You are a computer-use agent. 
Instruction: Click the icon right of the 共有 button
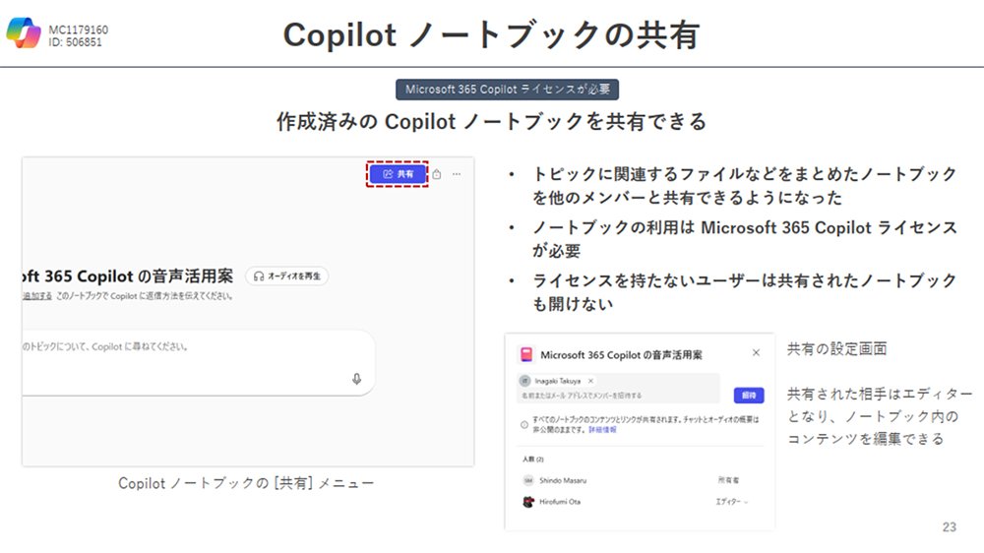click(437, 174)
